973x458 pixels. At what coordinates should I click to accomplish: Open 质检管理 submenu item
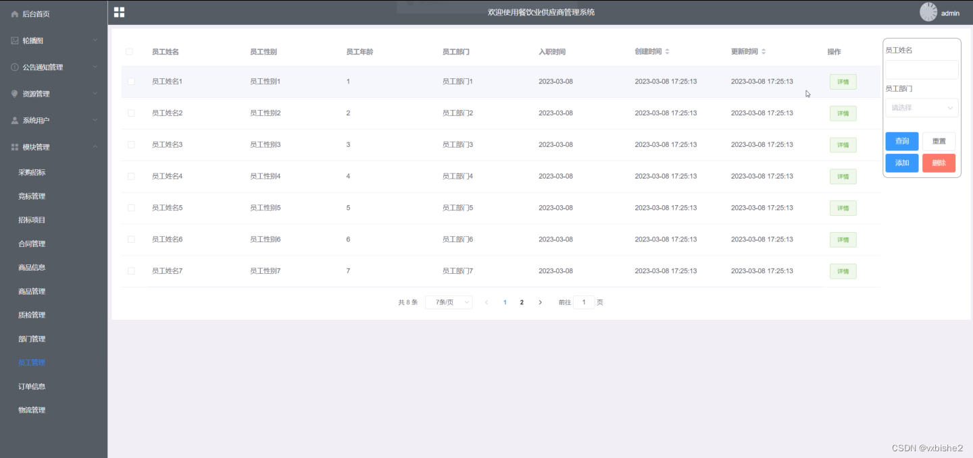32,315
